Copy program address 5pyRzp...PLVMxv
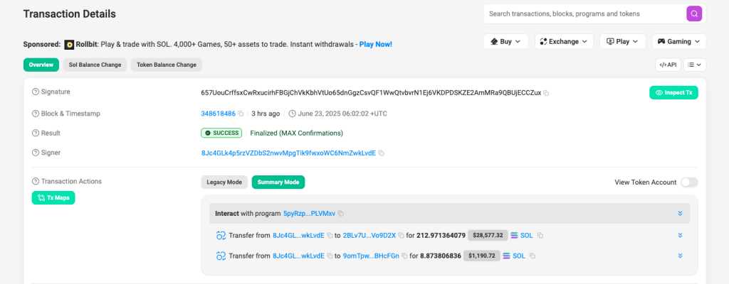Viewport: 729px width, 284px height. click(340, 214)
